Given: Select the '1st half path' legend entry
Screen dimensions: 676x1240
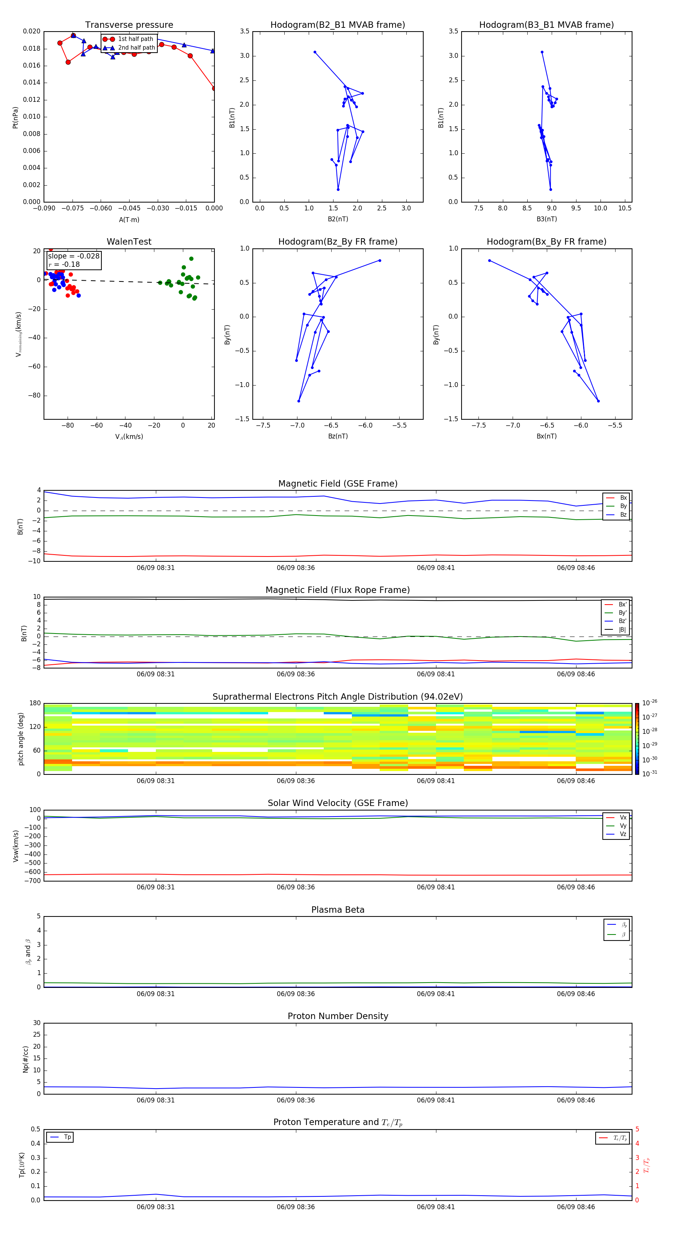Looking at the screenshot, I should (128, 39).
